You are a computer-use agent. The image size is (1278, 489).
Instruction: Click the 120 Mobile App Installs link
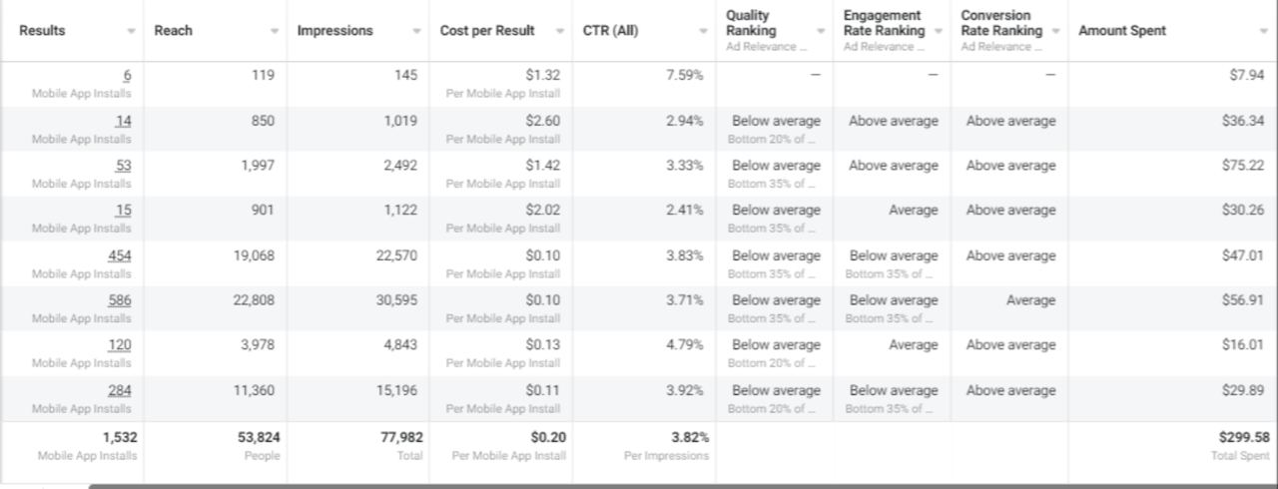[x=119, y=345]
